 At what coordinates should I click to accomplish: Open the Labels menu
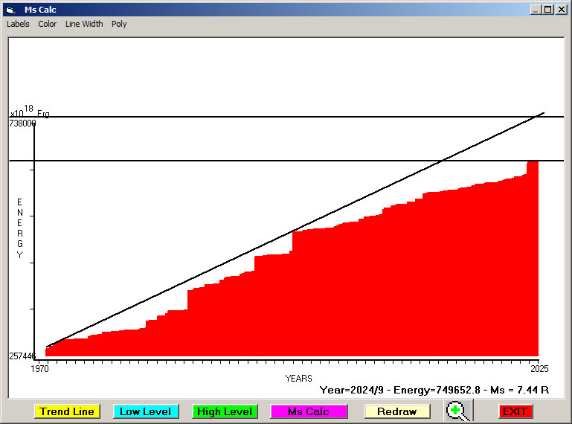[18, 24]
